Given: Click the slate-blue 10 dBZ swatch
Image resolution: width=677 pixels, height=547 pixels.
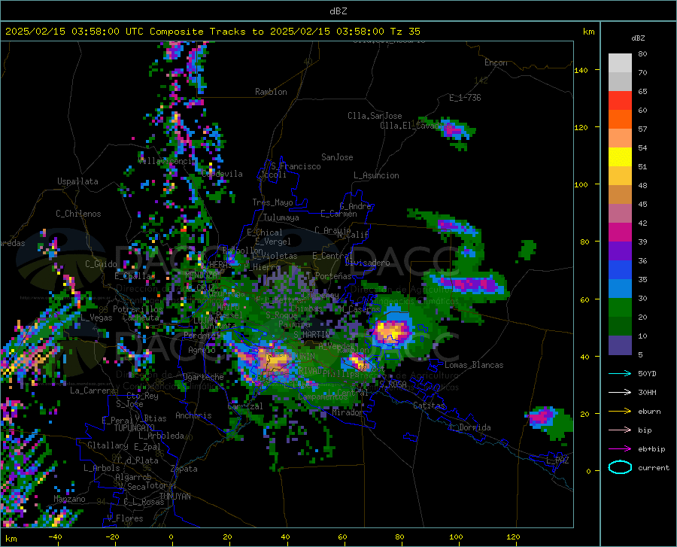Looking at the screenshot, I should pos(620,345).
